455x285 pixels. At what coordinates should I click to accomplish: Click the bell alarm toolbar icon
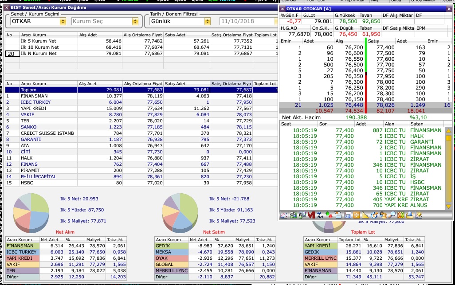[410, 215]
